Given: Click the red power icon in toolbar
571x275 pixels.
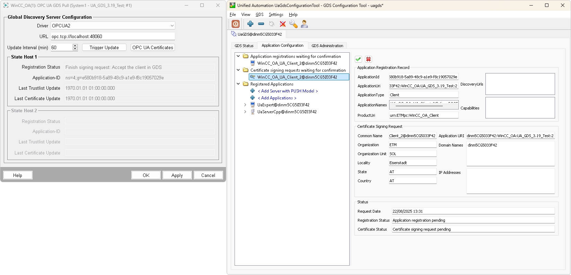Looking at the screenshot, I should tap(236, 24).
